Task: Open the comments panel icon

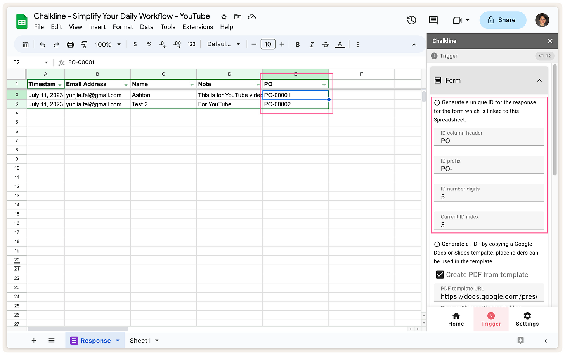Action: pyautogui.click(x=433, y=20)
